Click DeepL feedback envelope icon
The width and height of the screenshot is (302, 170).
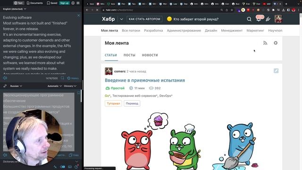pos(70,167)
